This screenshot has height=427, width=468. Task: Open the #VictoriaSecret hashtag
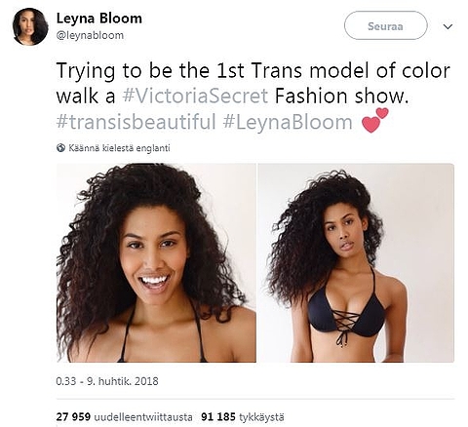tap(195, 96)
